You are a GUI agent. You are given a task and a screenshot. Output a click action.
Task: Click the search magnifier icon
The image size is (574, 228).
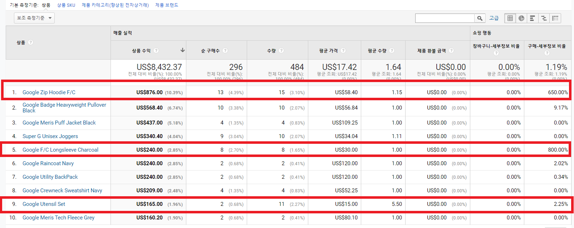click(x=480, y=18)
